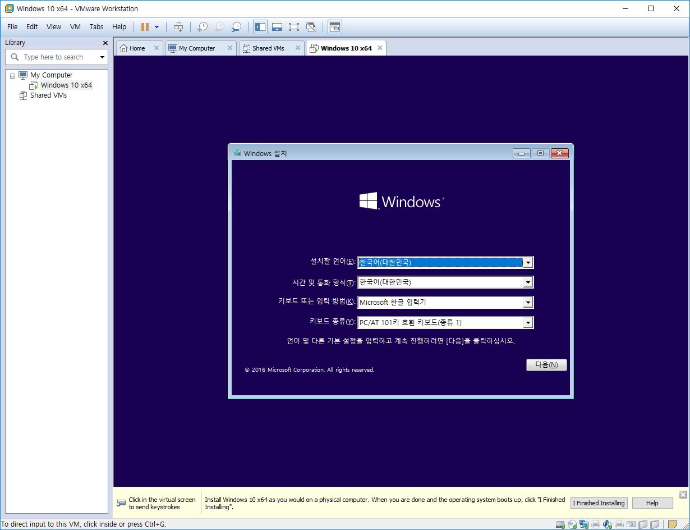Enter full screen mode from the toolbar

pyautogui.click(x=294, y=26)
